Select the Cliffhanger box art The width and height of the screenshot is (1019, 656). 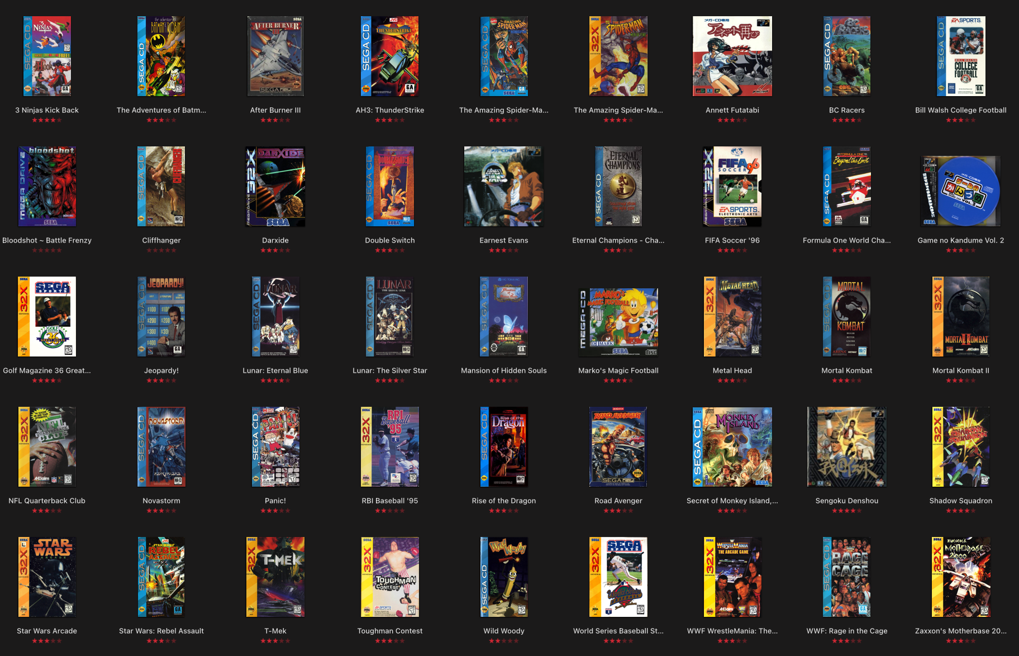pos(161,186)
